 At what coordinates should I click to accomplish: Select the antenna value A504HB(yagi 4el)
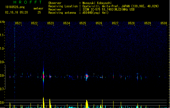pyautogui.click(x=95, y=13)
